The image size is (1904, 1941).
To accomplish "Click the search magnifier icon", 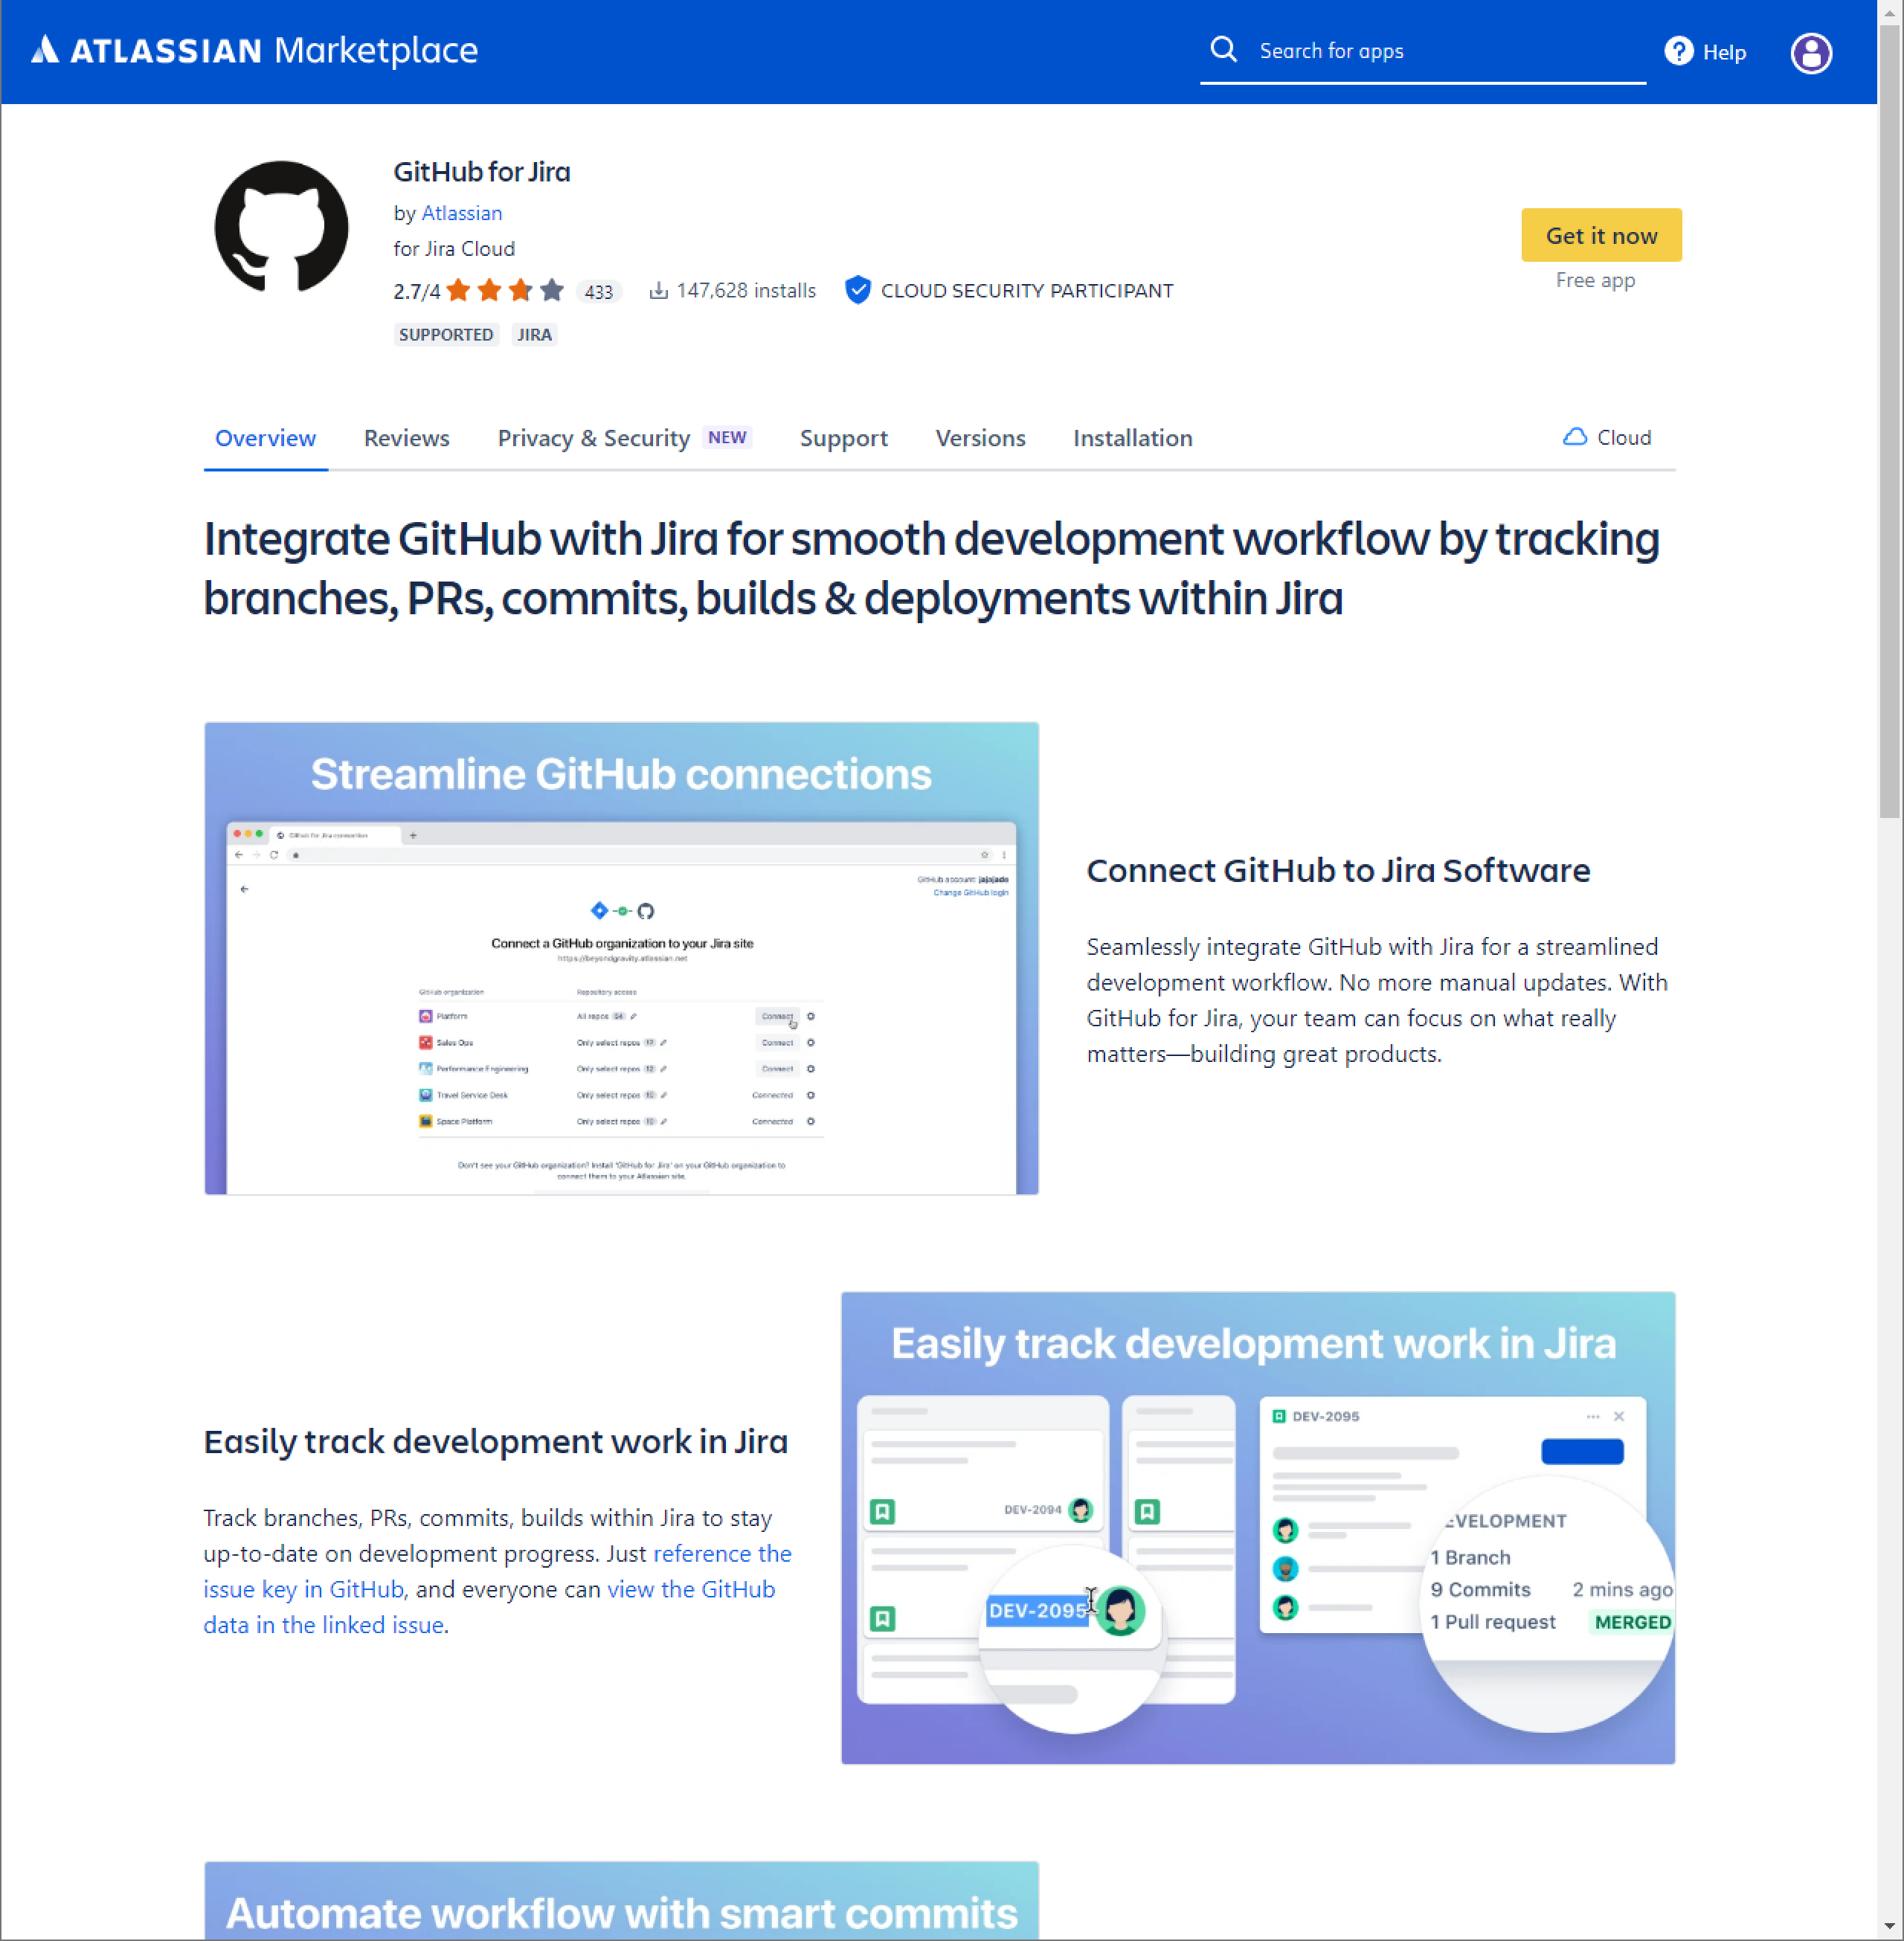I will [1223, 50].
